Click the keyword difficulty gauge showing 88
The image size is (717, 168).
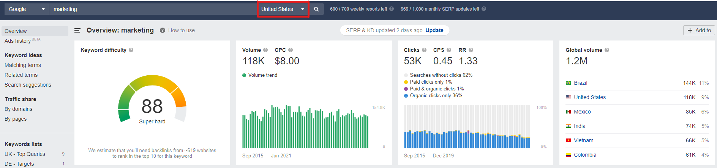152,99
